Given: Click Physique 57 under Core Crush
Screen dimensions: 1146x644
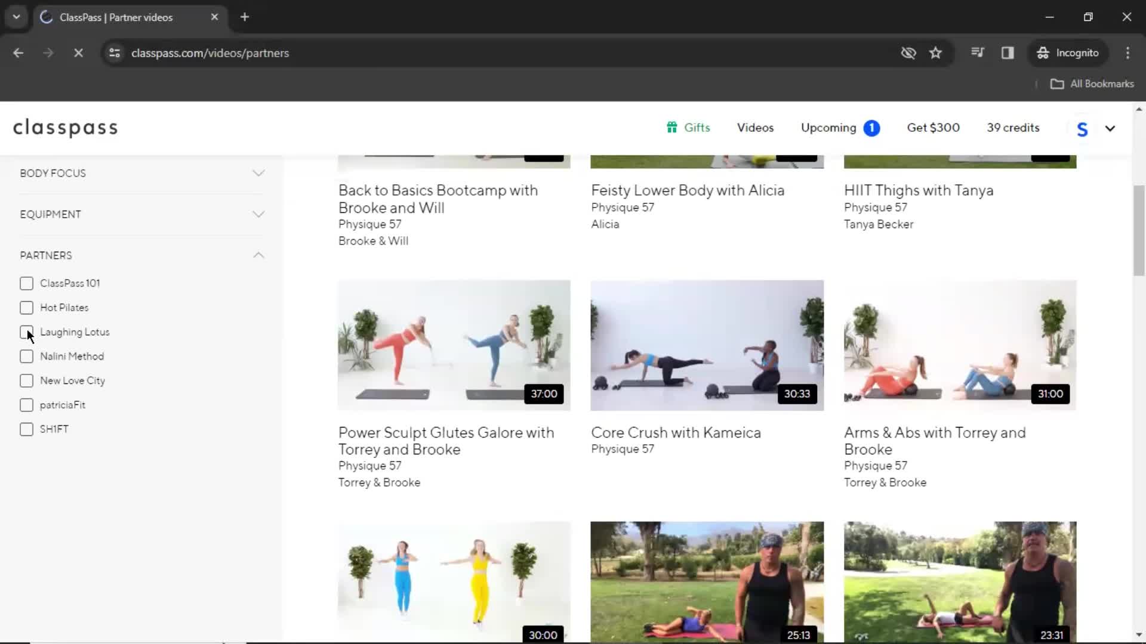Looking at the screenshot, I should click(x=623, y=450).
